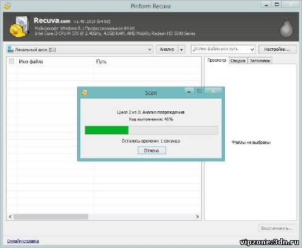Click the green scan progress bar
The width and height of the screenshot is (302, 248).
pyautogui.click(x=151, y=130)
